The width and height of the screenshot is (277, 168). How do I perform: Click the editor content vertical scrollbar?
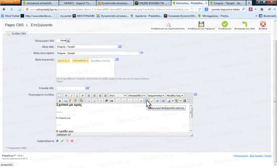click(x=191, y=118)
